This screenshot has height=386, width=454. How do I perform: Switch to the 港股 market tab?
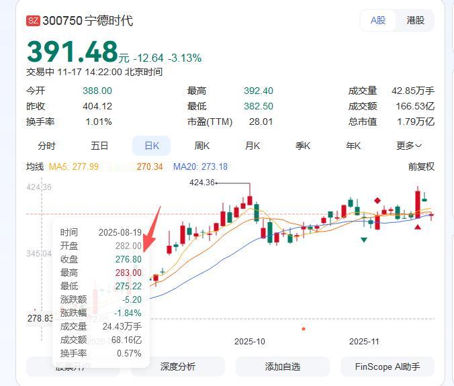(415, 20)
